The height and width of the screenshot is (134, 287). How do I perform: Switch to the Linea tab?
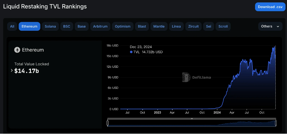pyautogui.click(x=176, y=26)
